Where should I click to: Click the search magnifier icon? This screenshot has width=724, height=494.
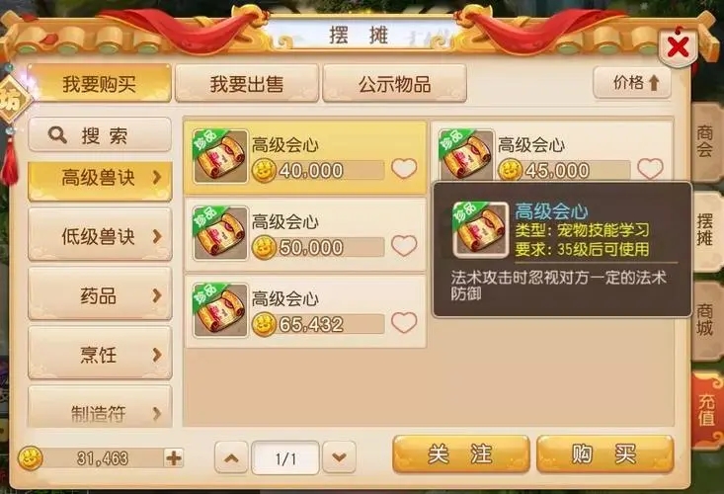[x=57, y=135]
